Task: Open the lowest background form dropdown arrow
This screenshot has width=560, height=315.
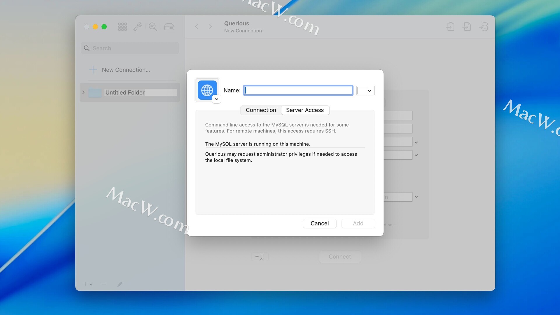Action: 416,197
